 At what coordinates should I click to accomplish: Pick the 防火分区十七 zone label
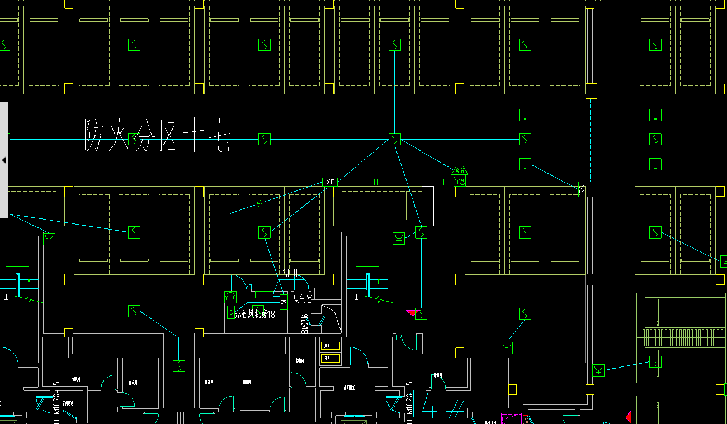(157, 135)
